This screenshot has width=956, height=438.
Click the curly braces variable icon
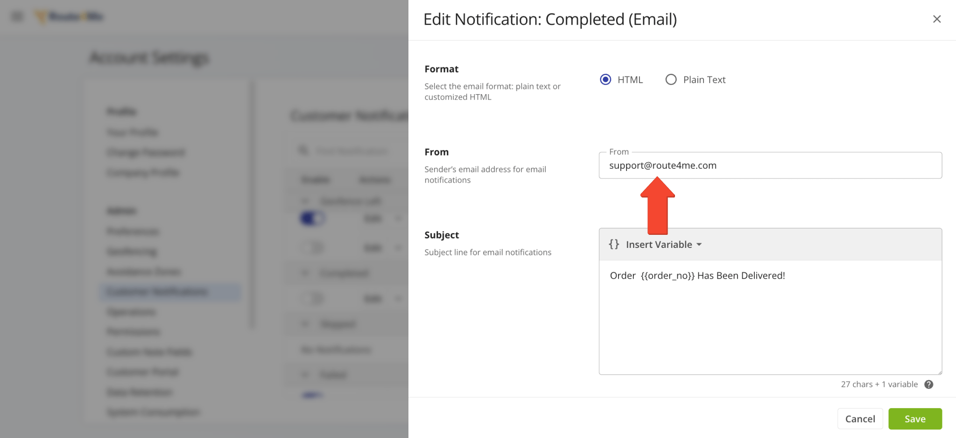point(614,244)
